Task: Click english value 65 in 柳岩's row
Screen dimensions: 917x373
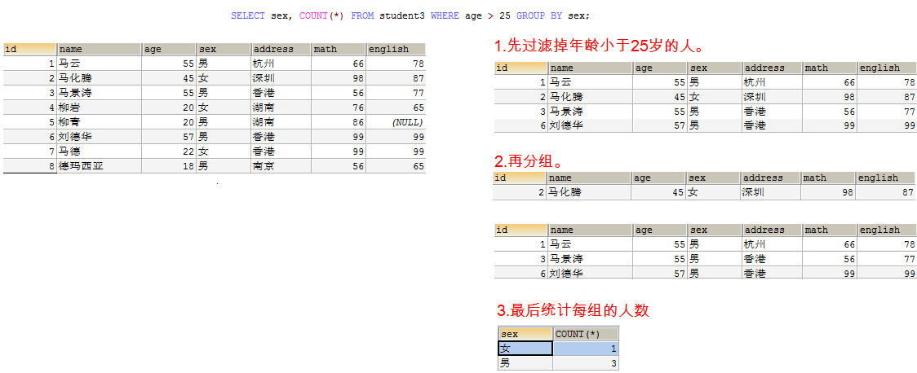Action: pos(396,108)
